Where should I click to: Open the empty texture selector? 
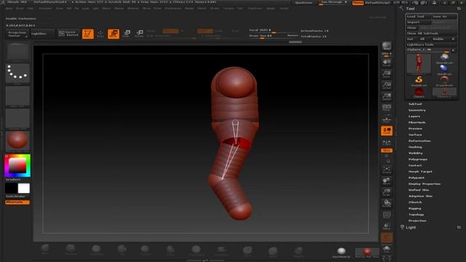17,119
